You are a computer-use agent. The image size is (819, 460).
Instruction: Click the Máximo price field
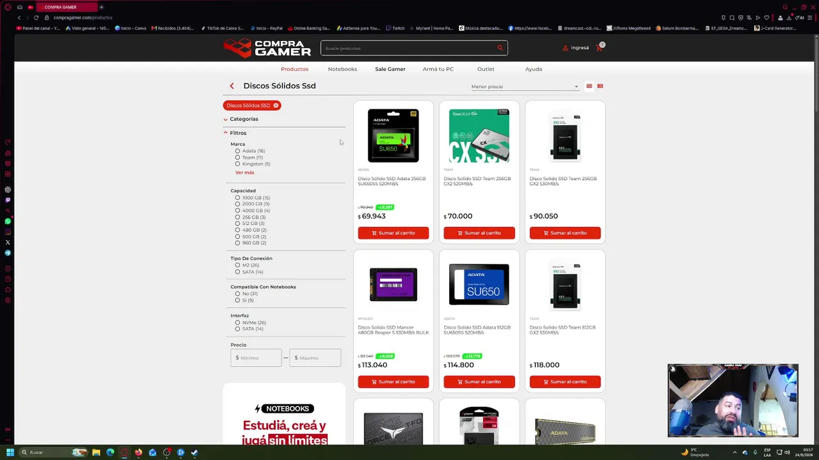[315, 358]
